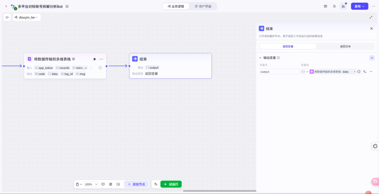Add a comment with the comment icon
Image resolution: width=379 pixels, height=194 pixels.
[103, 184]
